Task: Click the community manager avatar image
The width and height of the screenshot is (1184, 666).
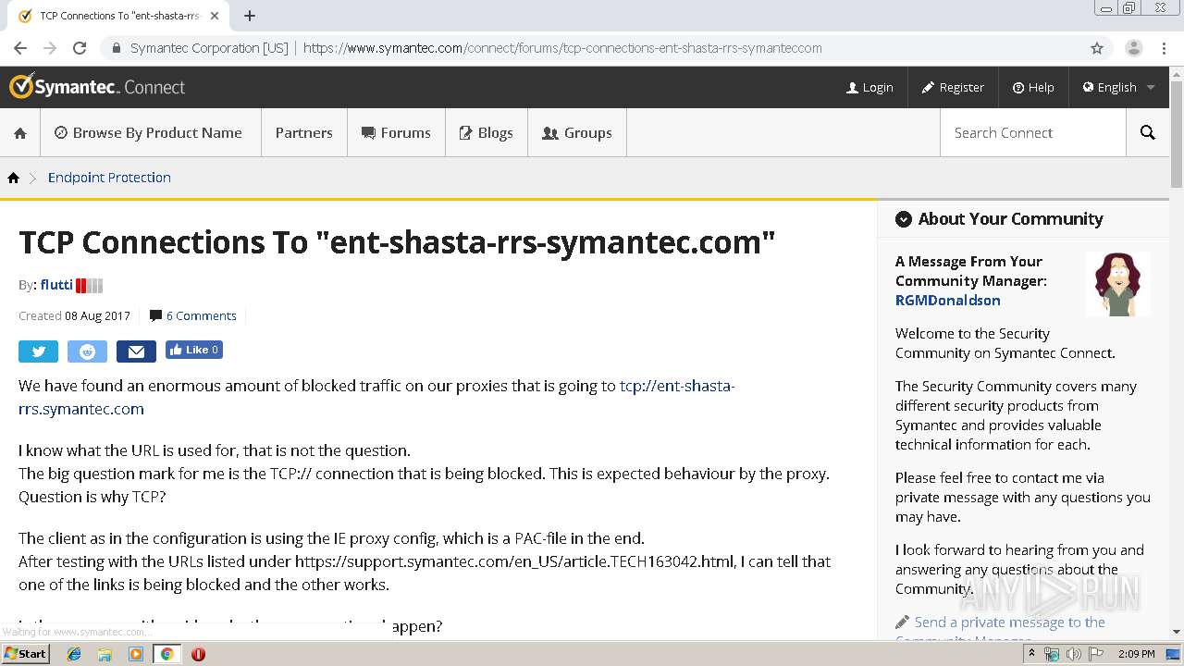Action: point(1117,284)
